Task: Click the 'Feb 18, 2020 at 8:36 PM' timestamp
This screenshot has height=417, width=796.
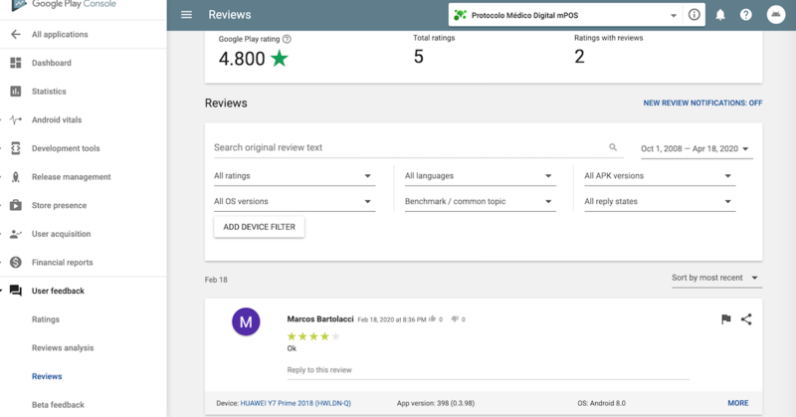Action: coord(392,319)
